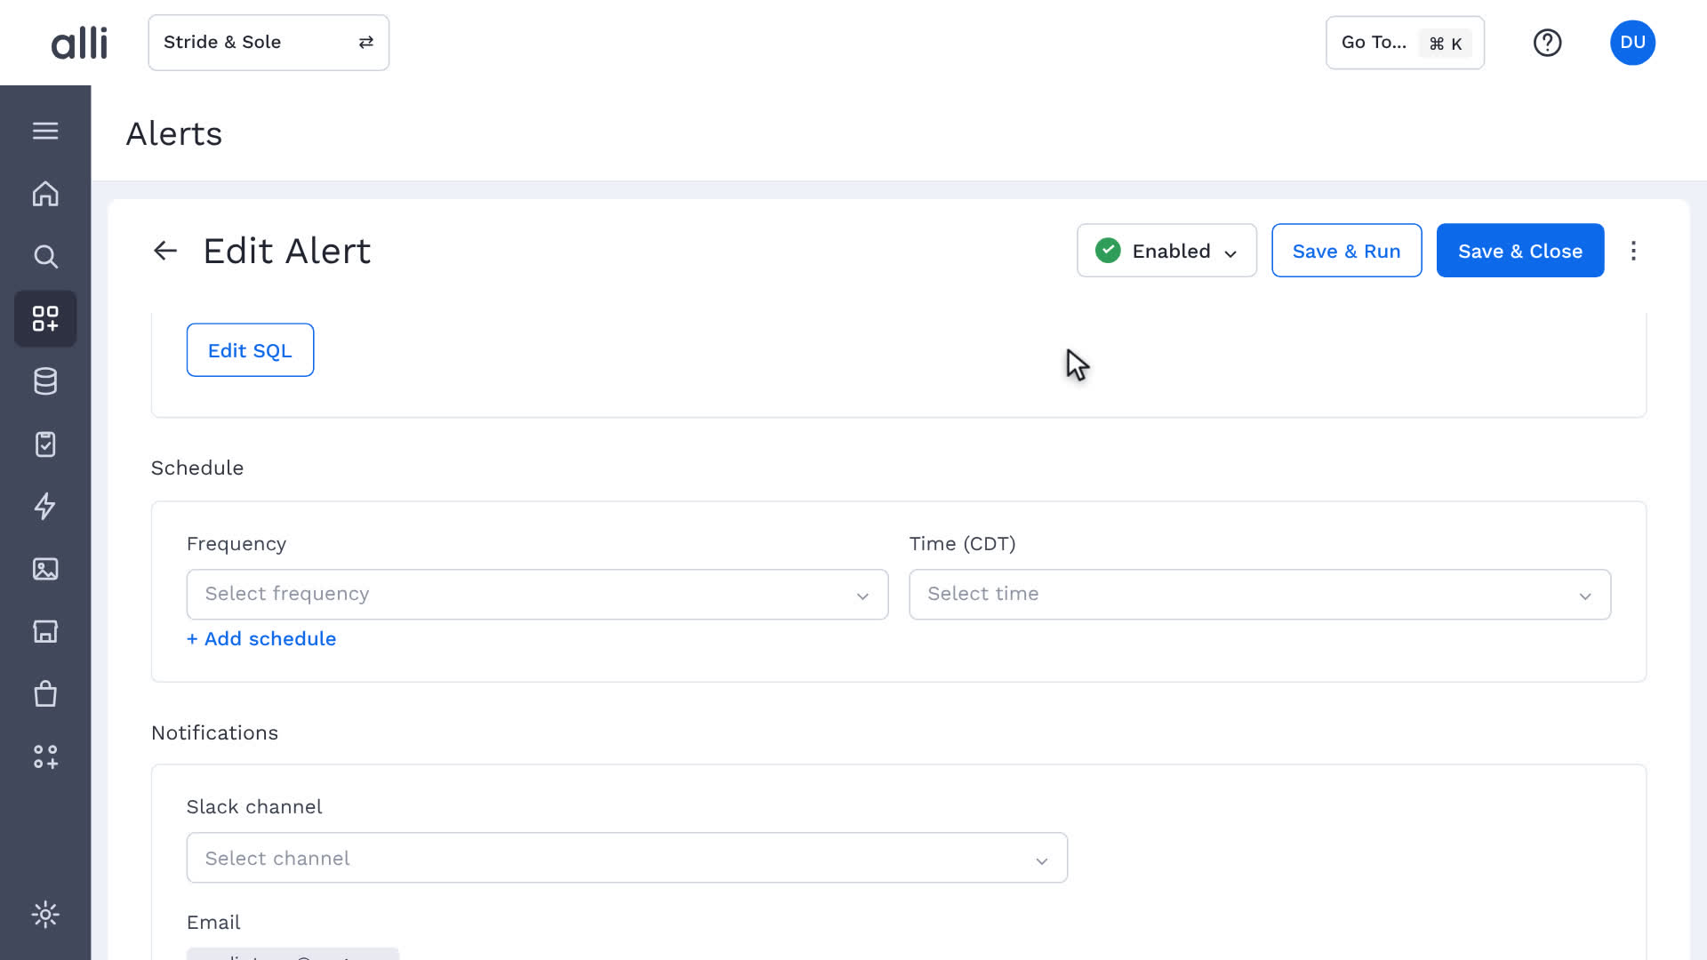Open the dots-plus sidebar icon
The height and width of the screenshot is (960, 1707).
[x=45, y=756]
